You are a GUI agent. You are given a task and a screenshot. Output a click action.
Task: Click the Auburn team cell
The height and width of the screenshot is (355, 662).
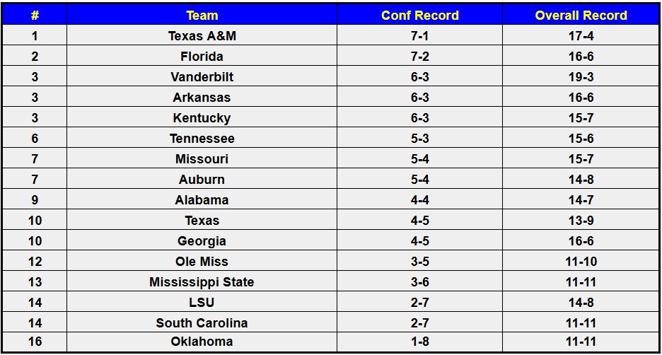[202, 180]
